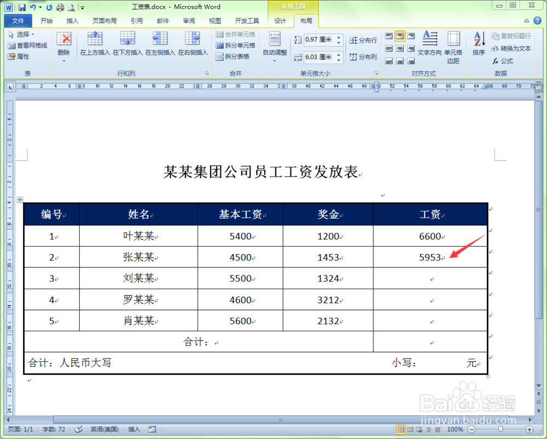Image resolution: width=547 pixels, height=439 pixels.
Task: Open AutoFit (自动调整) dropdown
Action: tap(275, 47)
